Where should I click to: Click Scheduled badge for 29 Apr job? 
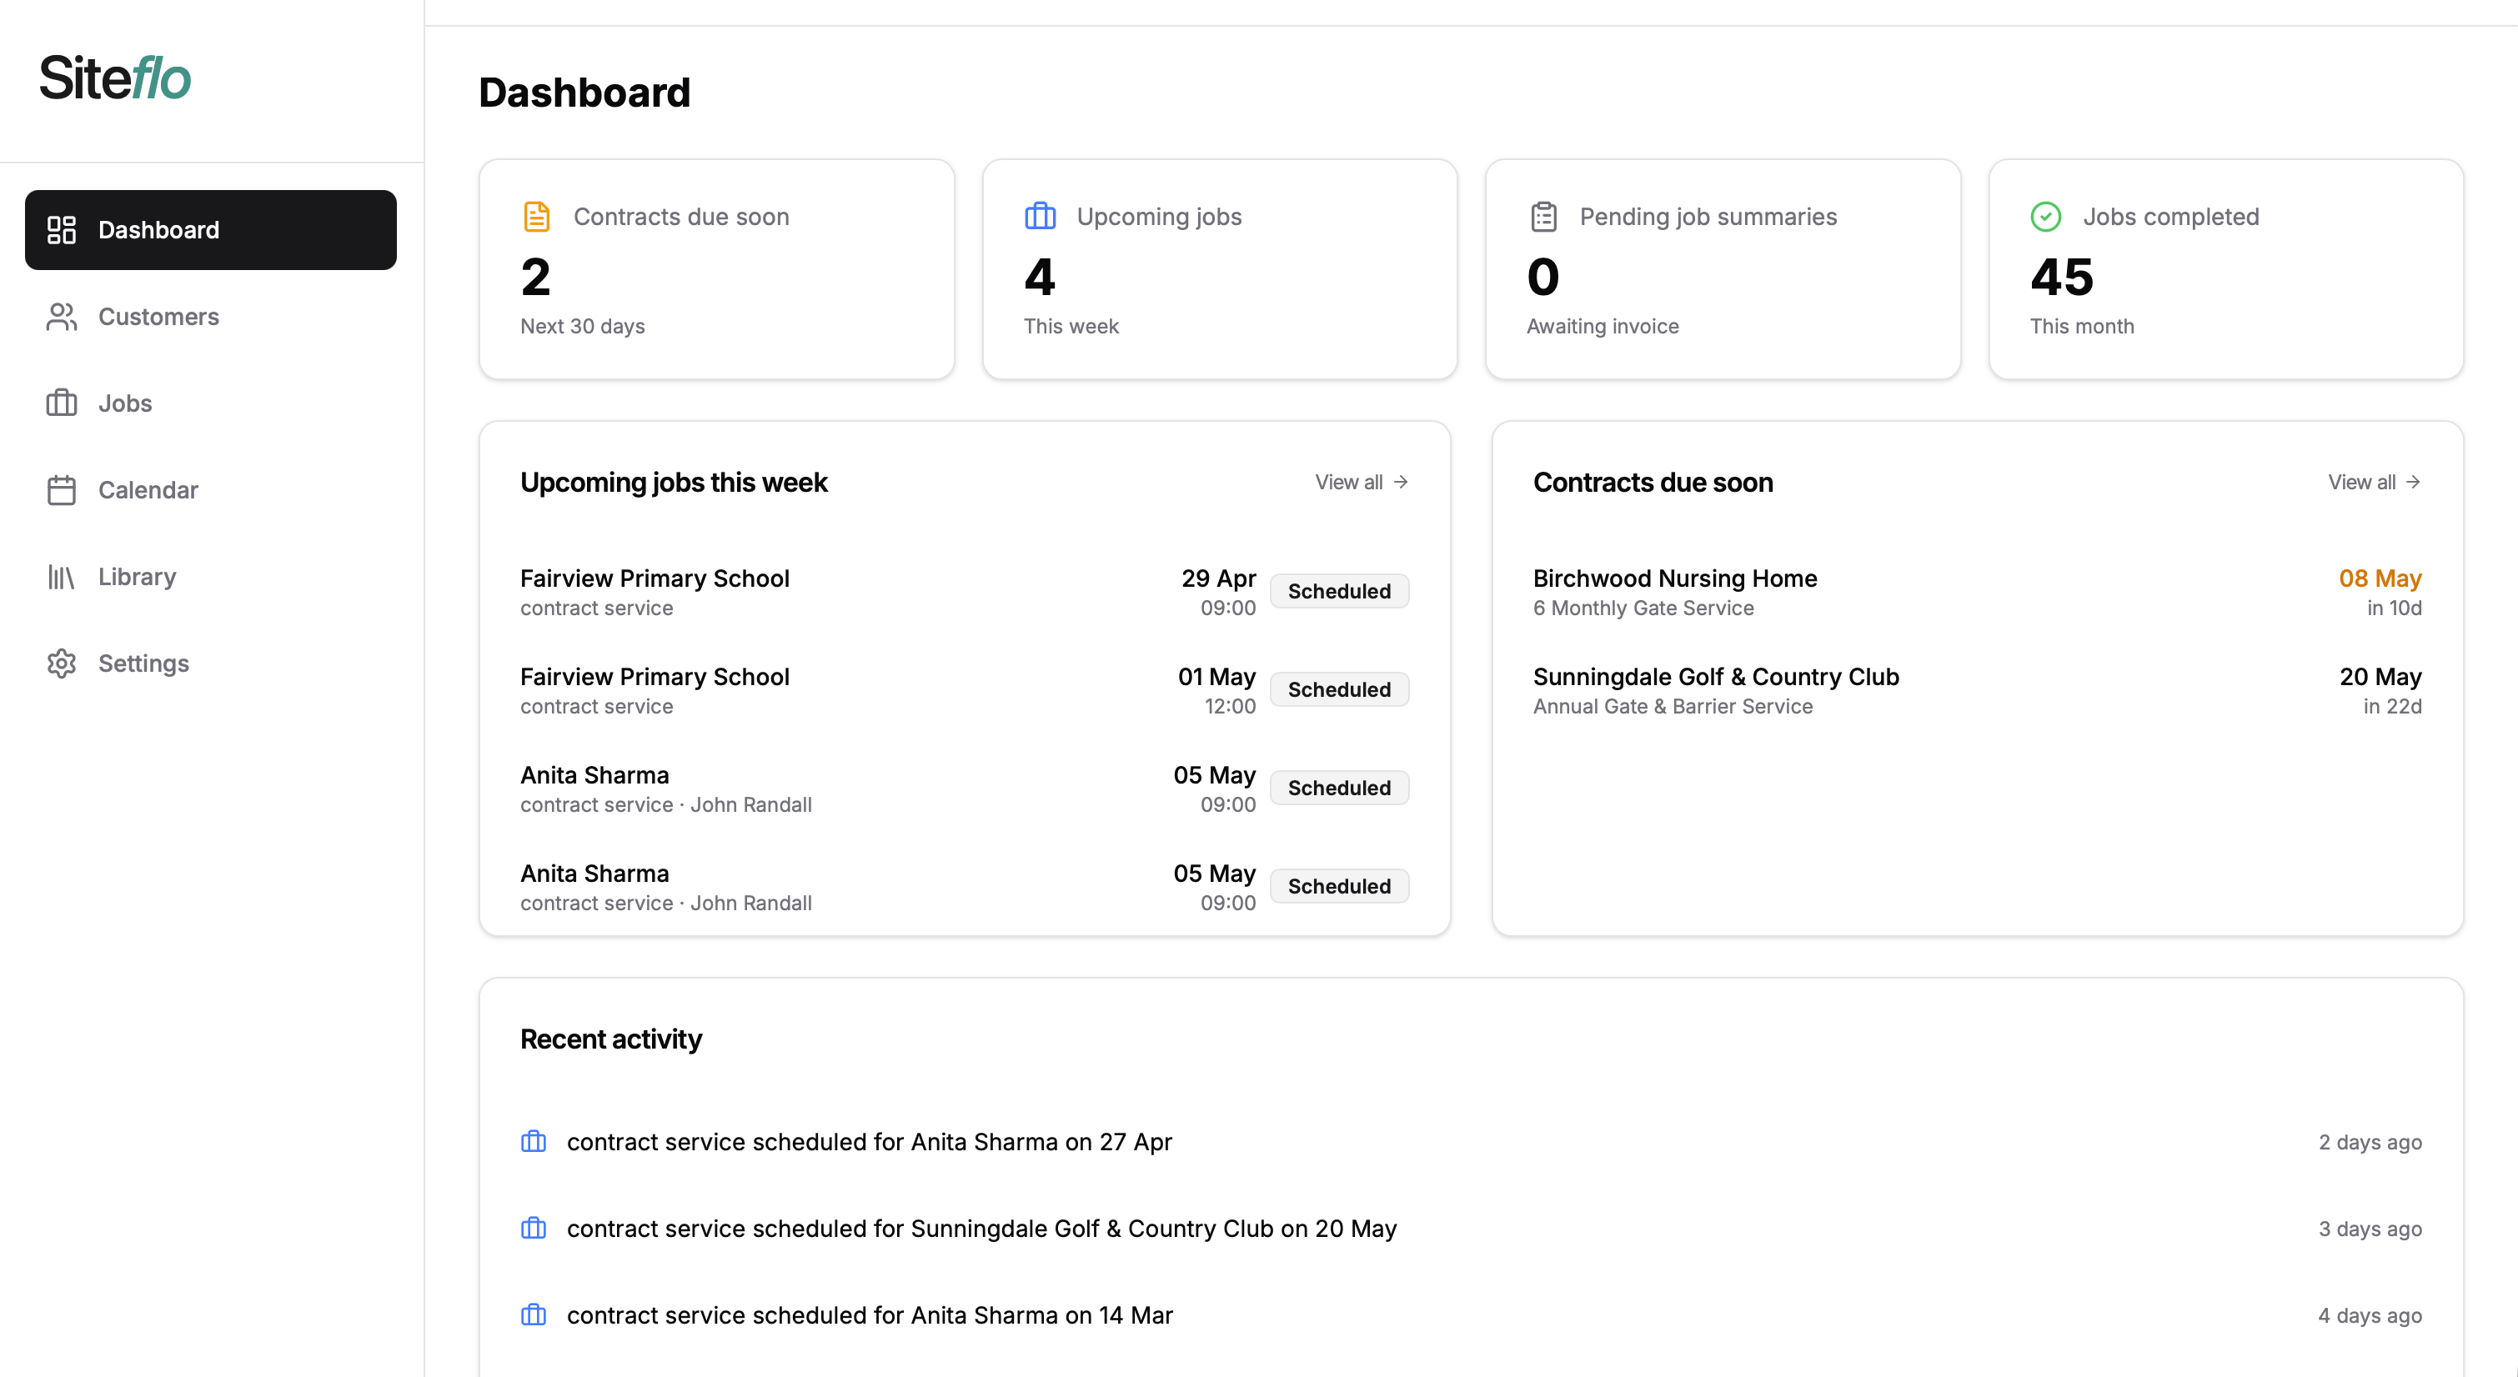[1339, 591]
